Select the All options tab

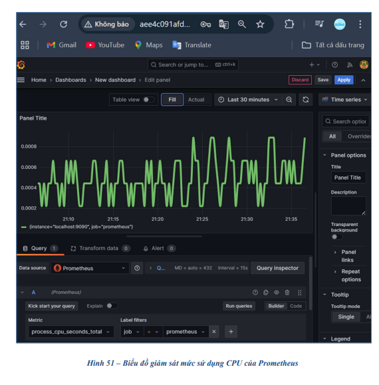click(332, 136)
